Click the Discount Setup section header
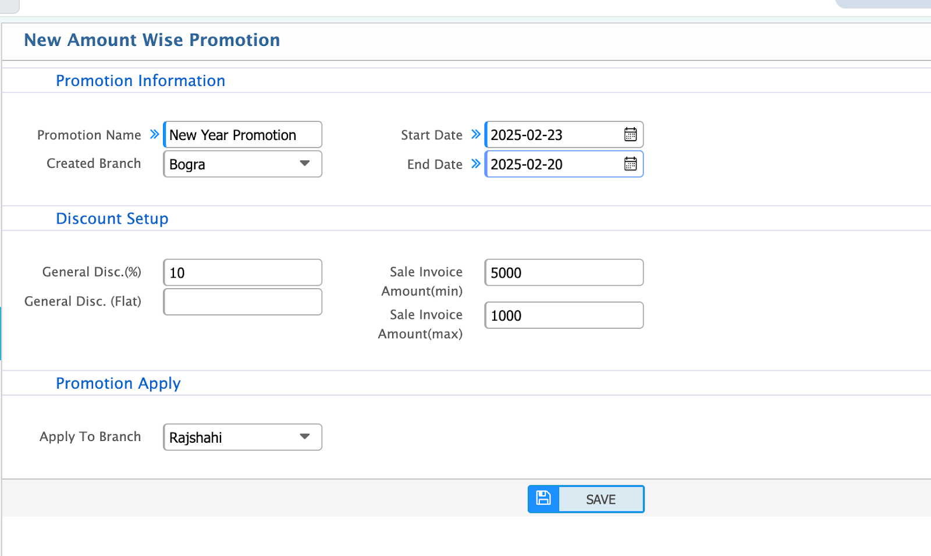 pos(112,218)
